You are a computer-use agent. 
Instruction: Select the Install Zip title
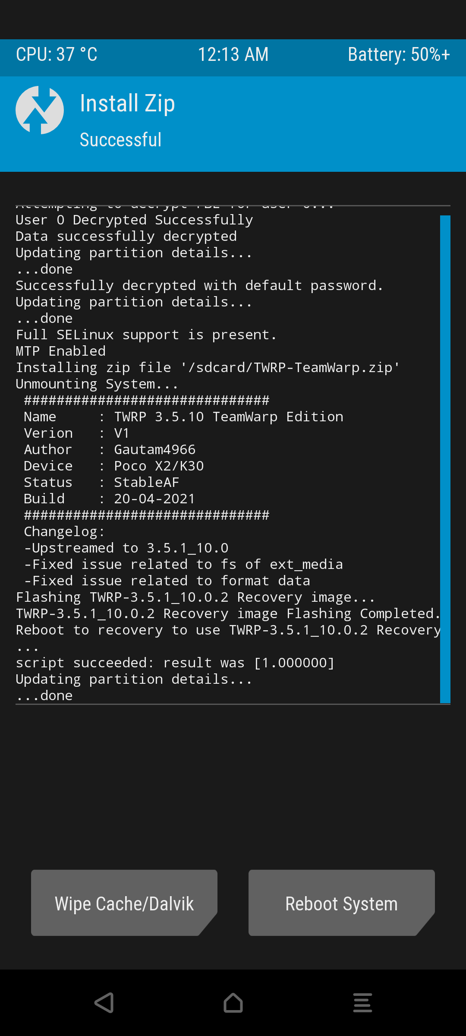(127, 104)
